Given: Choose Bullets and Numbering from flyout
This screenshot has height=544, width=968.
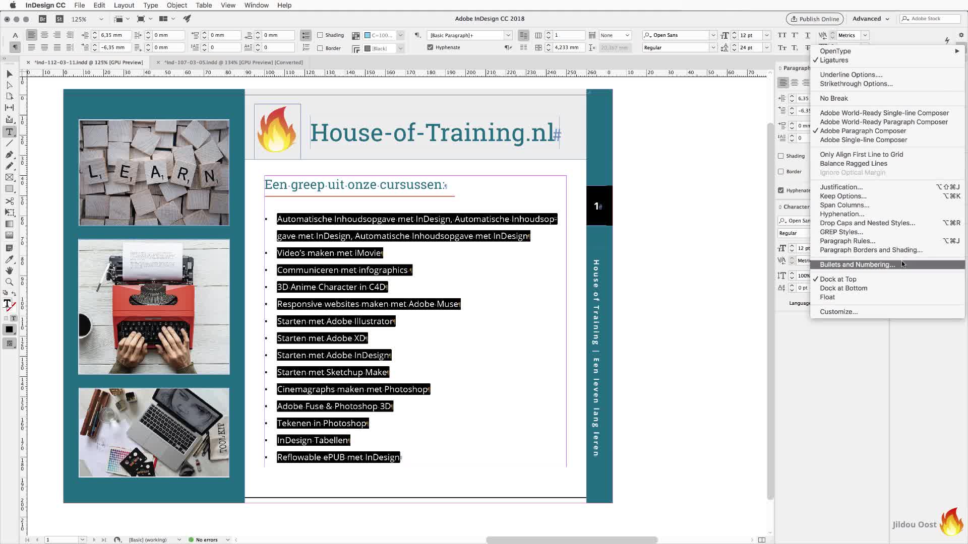Looking at the screenshot, I should [x=887, y=264].
